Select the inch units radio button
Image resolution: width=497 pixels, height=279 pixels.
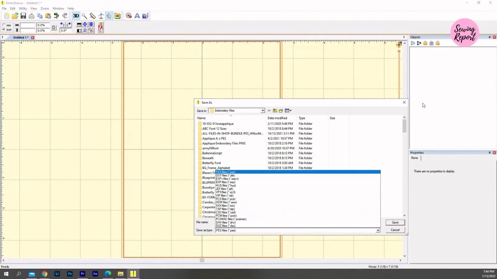(x=7, y=30)
